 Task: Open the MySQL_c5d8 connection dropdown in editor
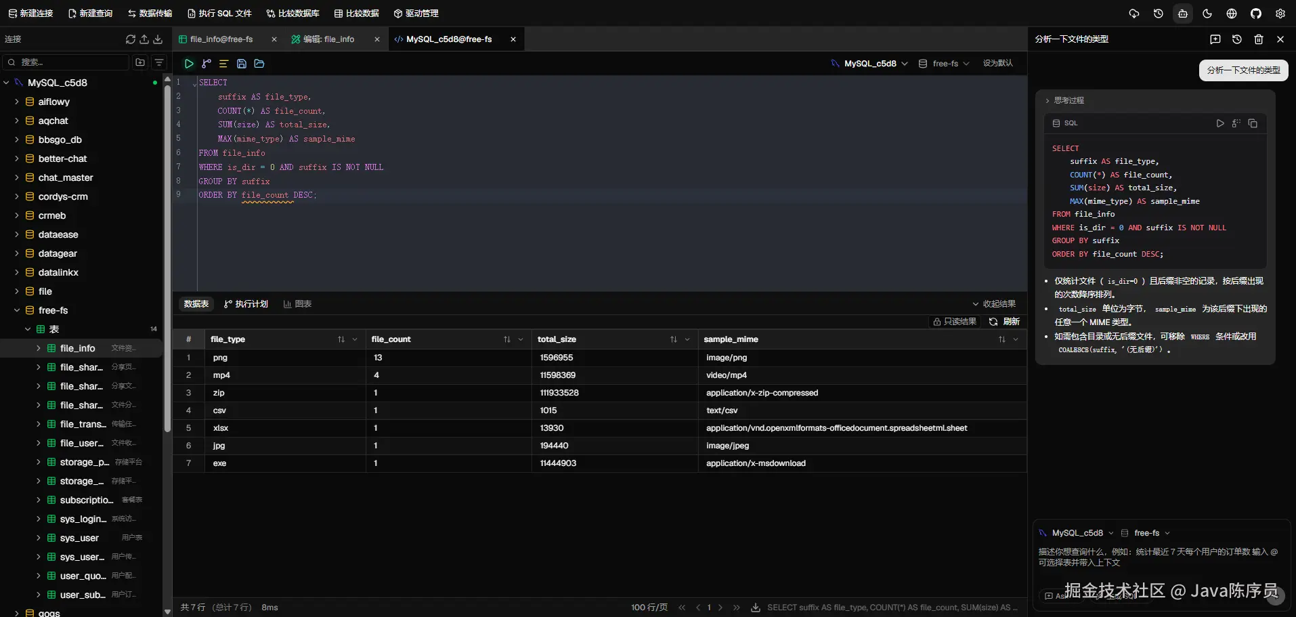870,64
